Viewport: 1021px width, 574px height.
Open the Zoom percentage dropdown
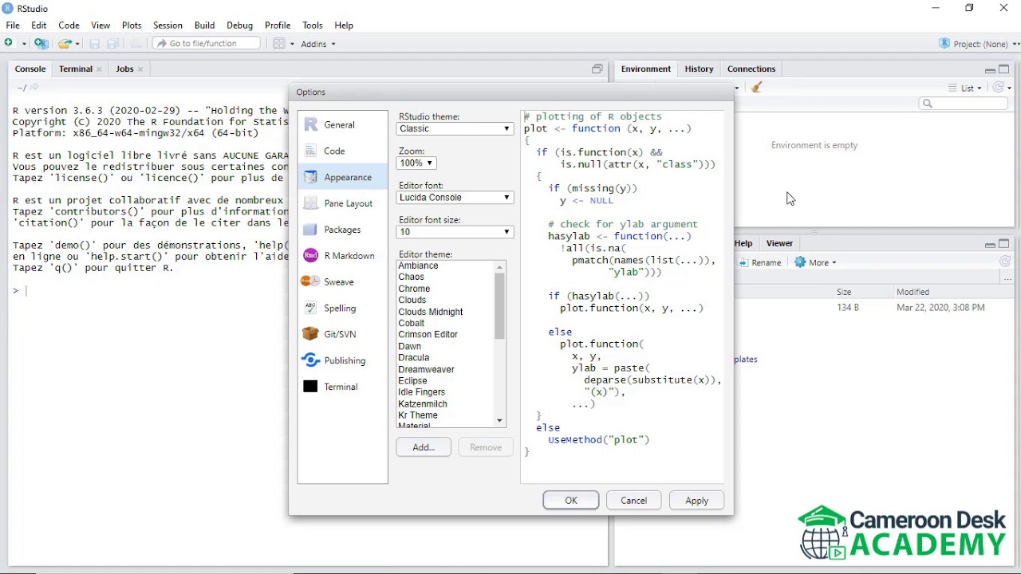coord(416,163)
